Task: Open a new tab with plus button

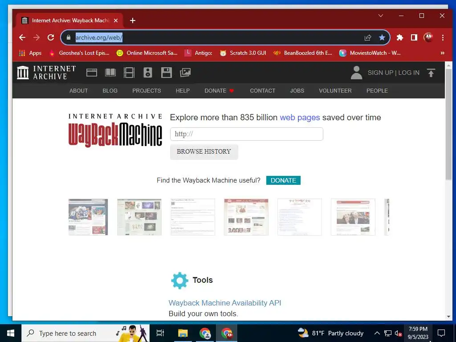Action: [133, 20]
